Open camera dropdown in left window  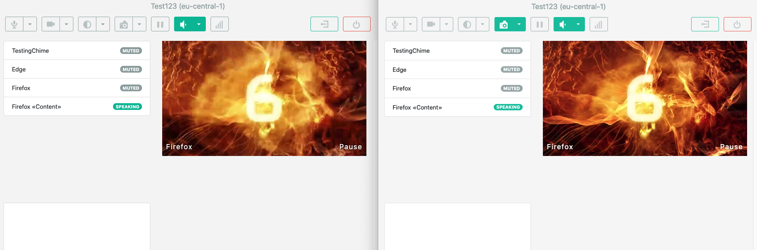(x=67, y=24)
